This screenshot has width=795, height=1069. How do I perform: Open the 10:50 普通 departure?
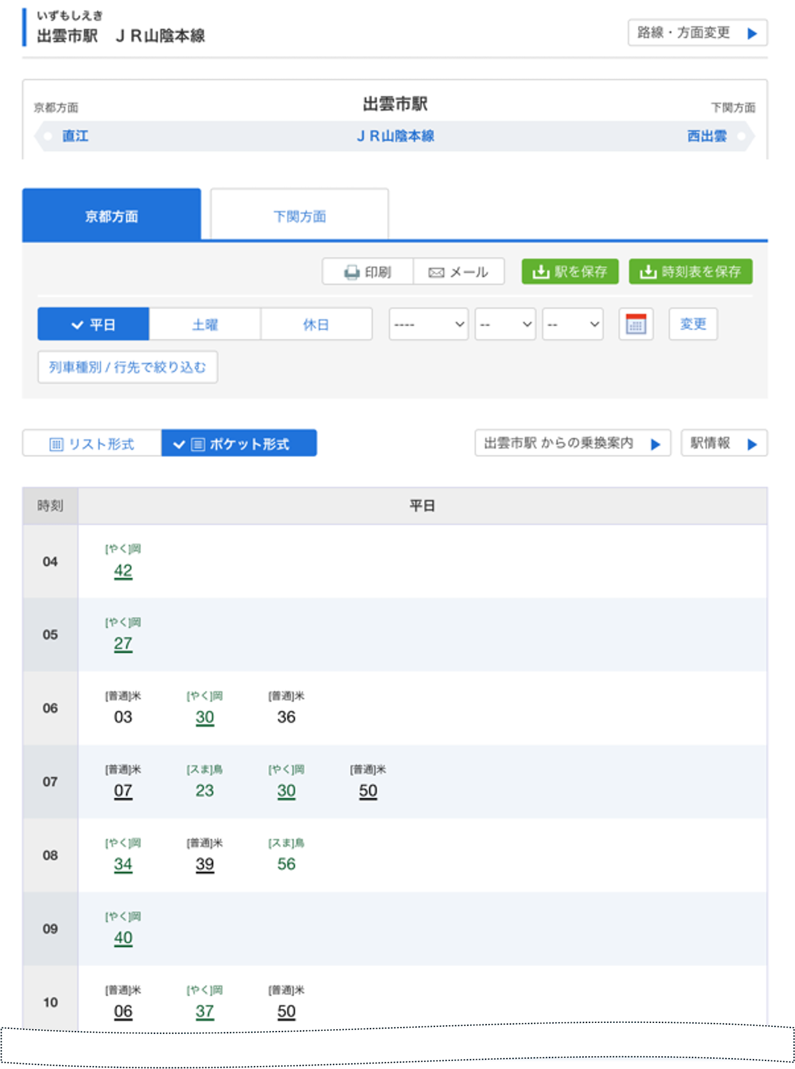(x=286, y=1011)
